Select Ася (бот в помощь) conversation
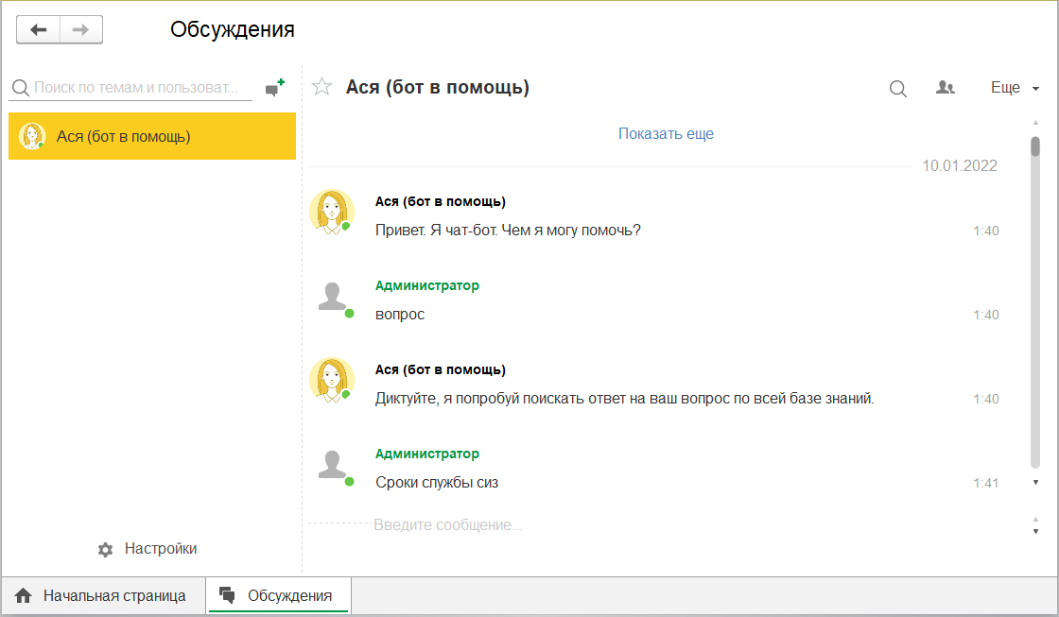Viewport: 1059px width, 617px height. pos(151,136)
